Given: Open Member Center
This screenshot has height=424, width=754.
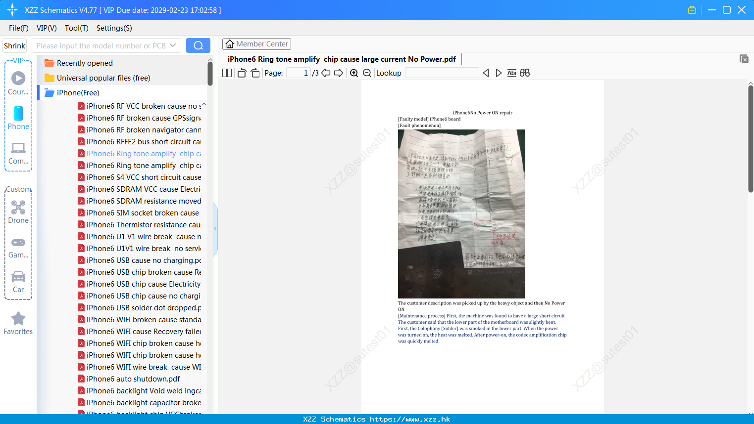Looking at the screenshot, I should [x=256, y=44].
